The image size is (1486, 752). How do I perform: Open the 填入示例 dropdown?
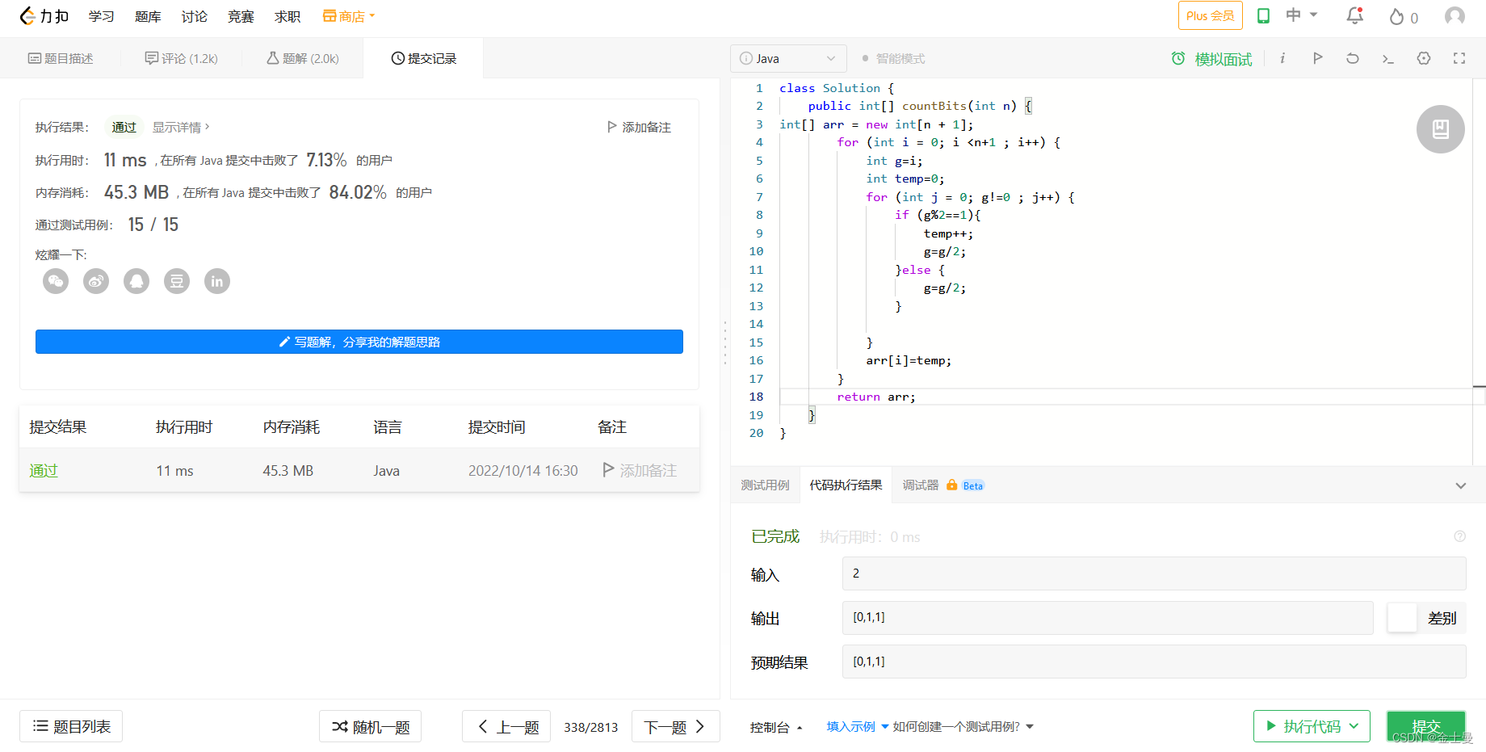pos(857,727)
